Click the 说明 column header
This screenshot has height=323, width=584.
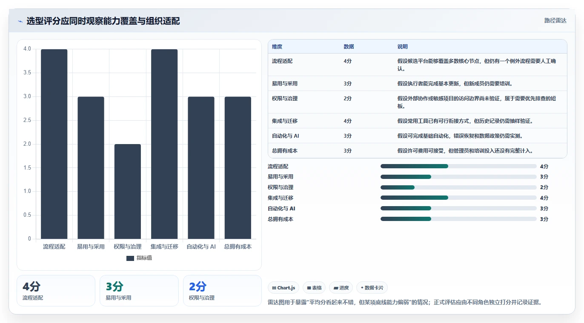(403, 47)
